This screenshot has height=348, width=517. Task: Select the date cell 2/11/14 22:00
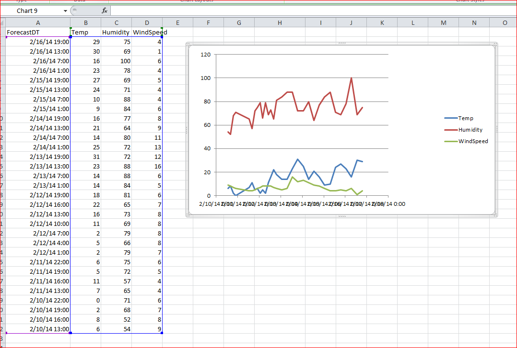pos(38,262)
